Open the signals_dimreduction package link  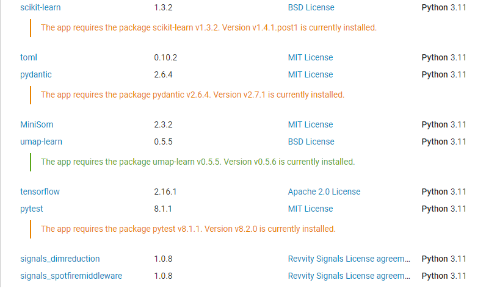coord(60,259)
